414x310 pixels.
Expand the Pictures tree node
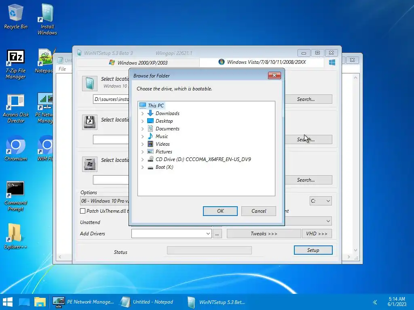click(x=143, y=152)
